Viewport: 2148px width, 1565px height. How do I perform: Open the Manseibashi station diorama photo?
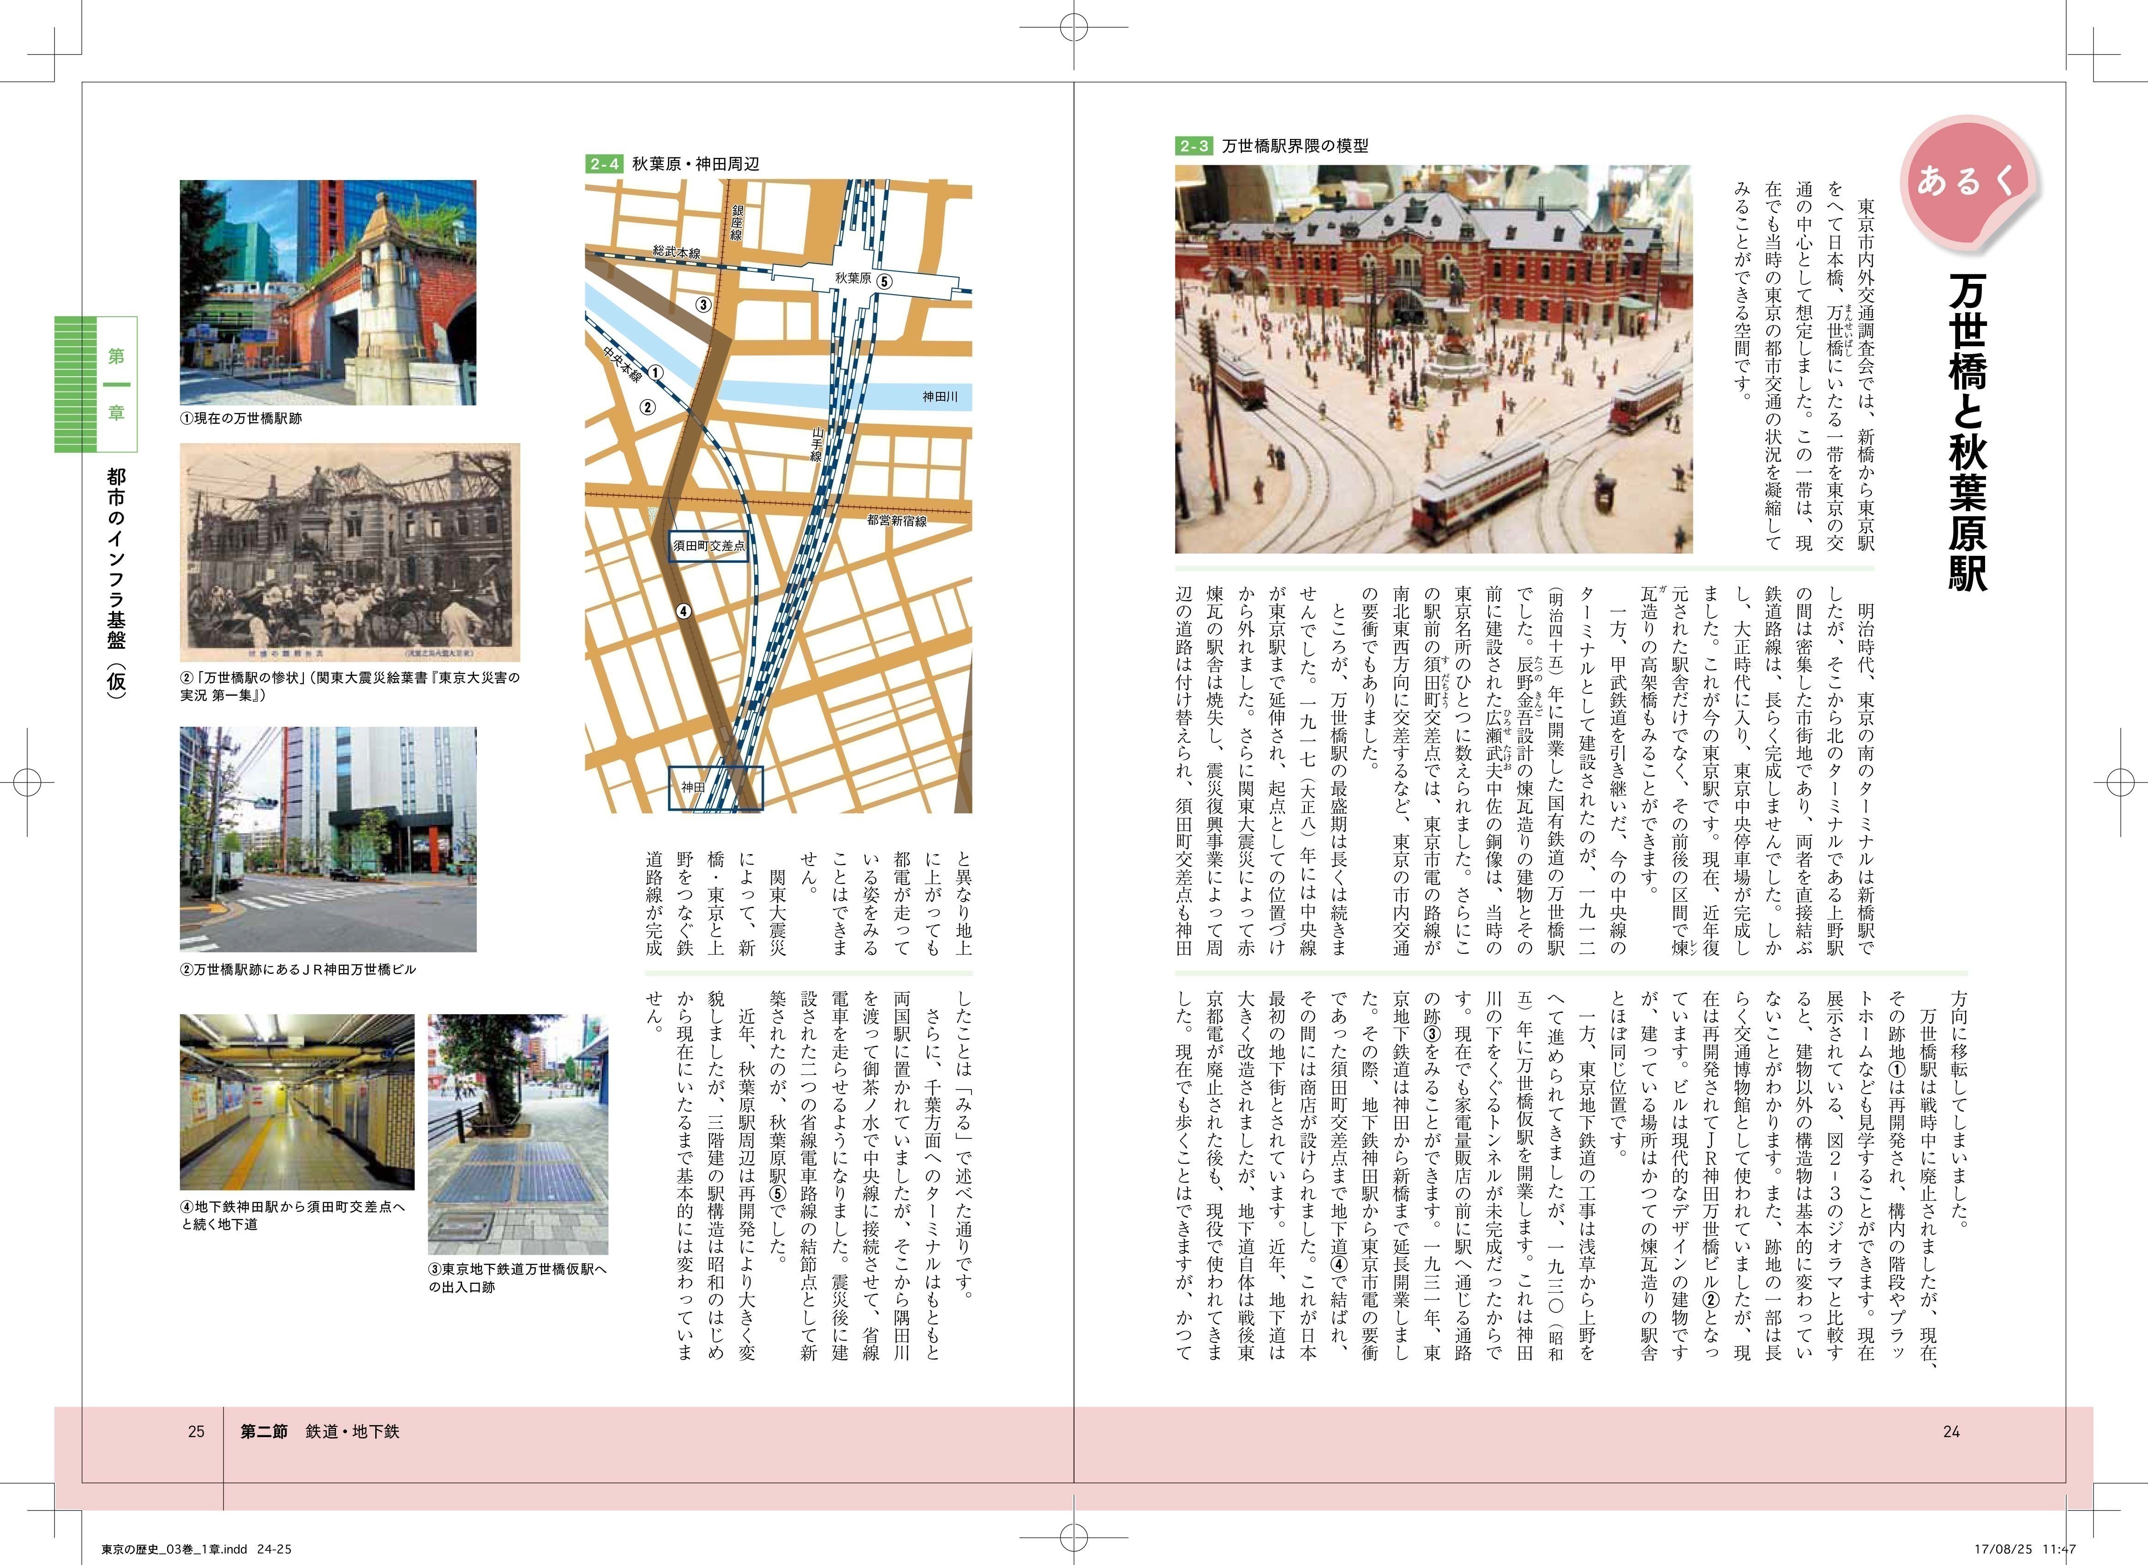[x=1433, y=359]
